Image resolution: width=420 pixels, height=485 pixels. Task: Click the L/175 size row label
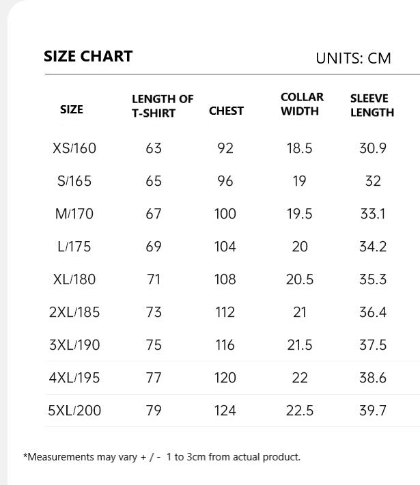(74, 247)
